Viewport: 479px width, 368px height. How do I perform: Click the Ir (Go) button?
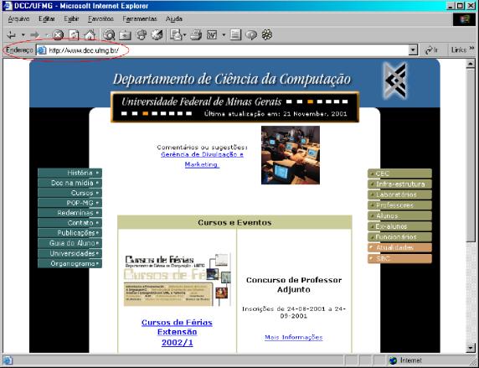tap(431, 49)
